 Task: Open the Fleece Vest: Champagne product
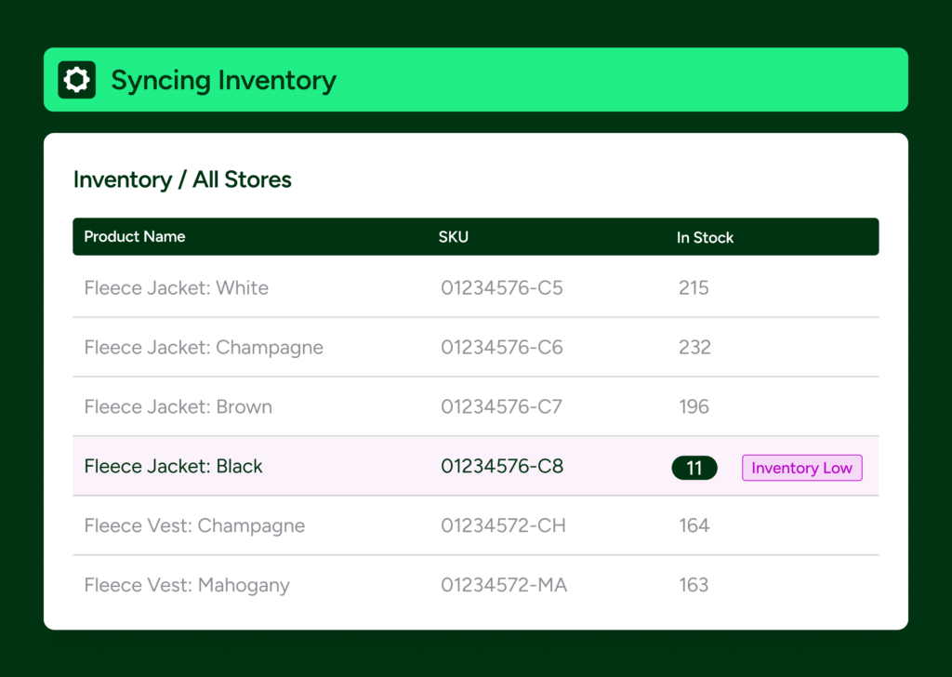click(194, 526)
